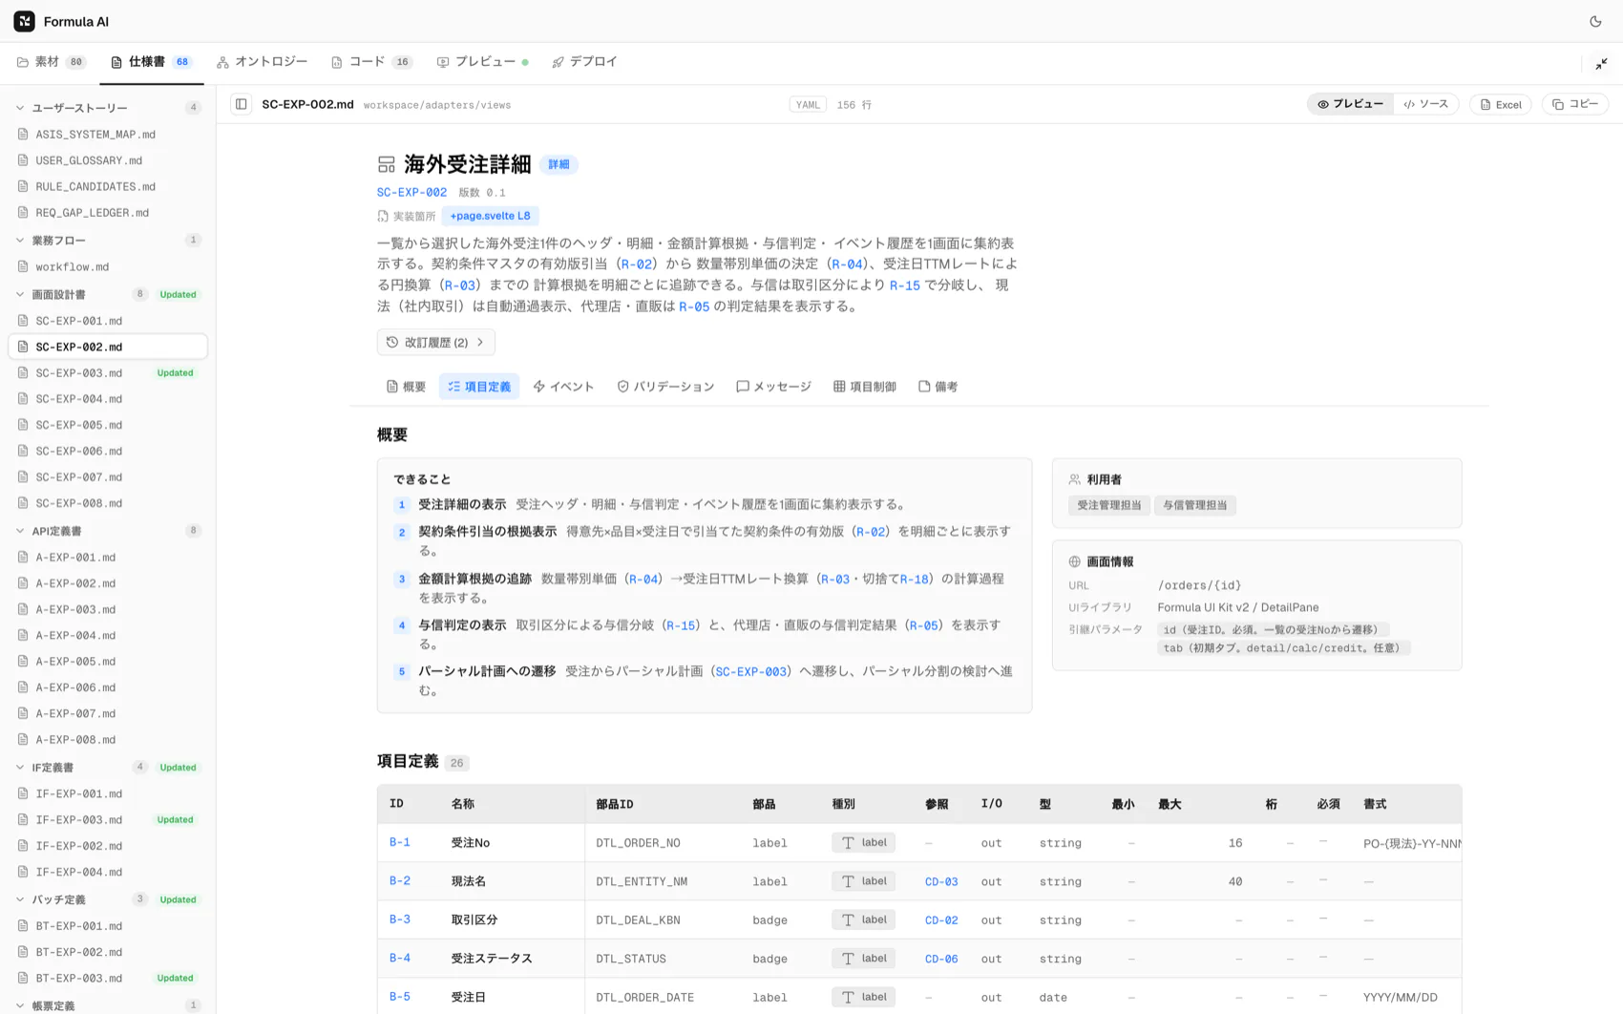Click file icon next to ASIS_SYSTEM_MAP.md

(23, 135)
